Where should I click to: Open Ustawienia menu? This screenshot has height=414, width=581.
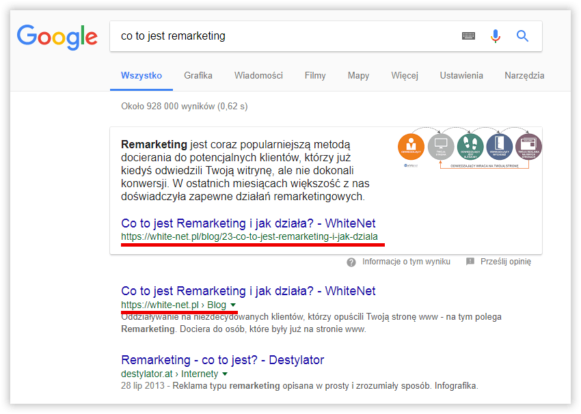(x=461, y=76)
